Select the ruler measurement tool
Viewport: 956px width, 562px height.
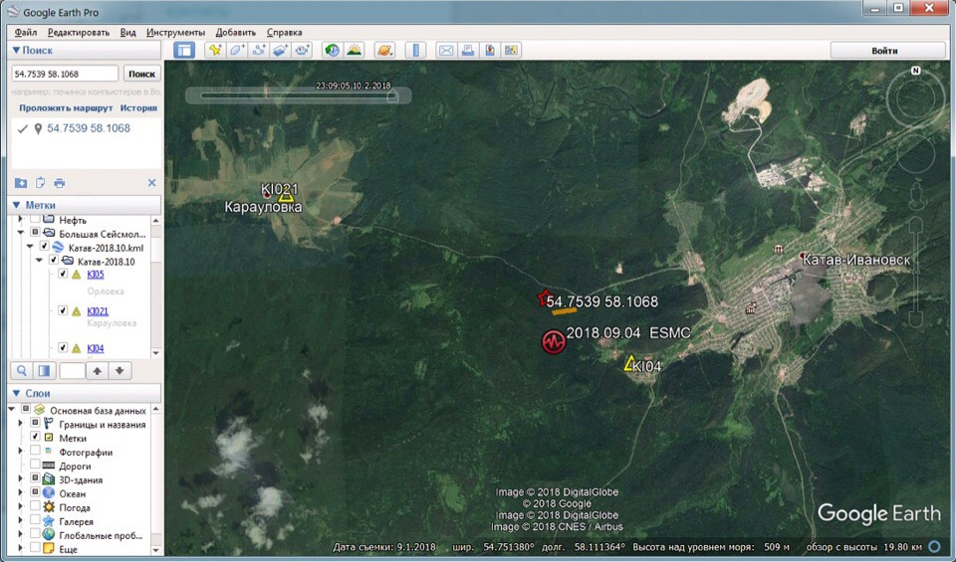point(416,50)
